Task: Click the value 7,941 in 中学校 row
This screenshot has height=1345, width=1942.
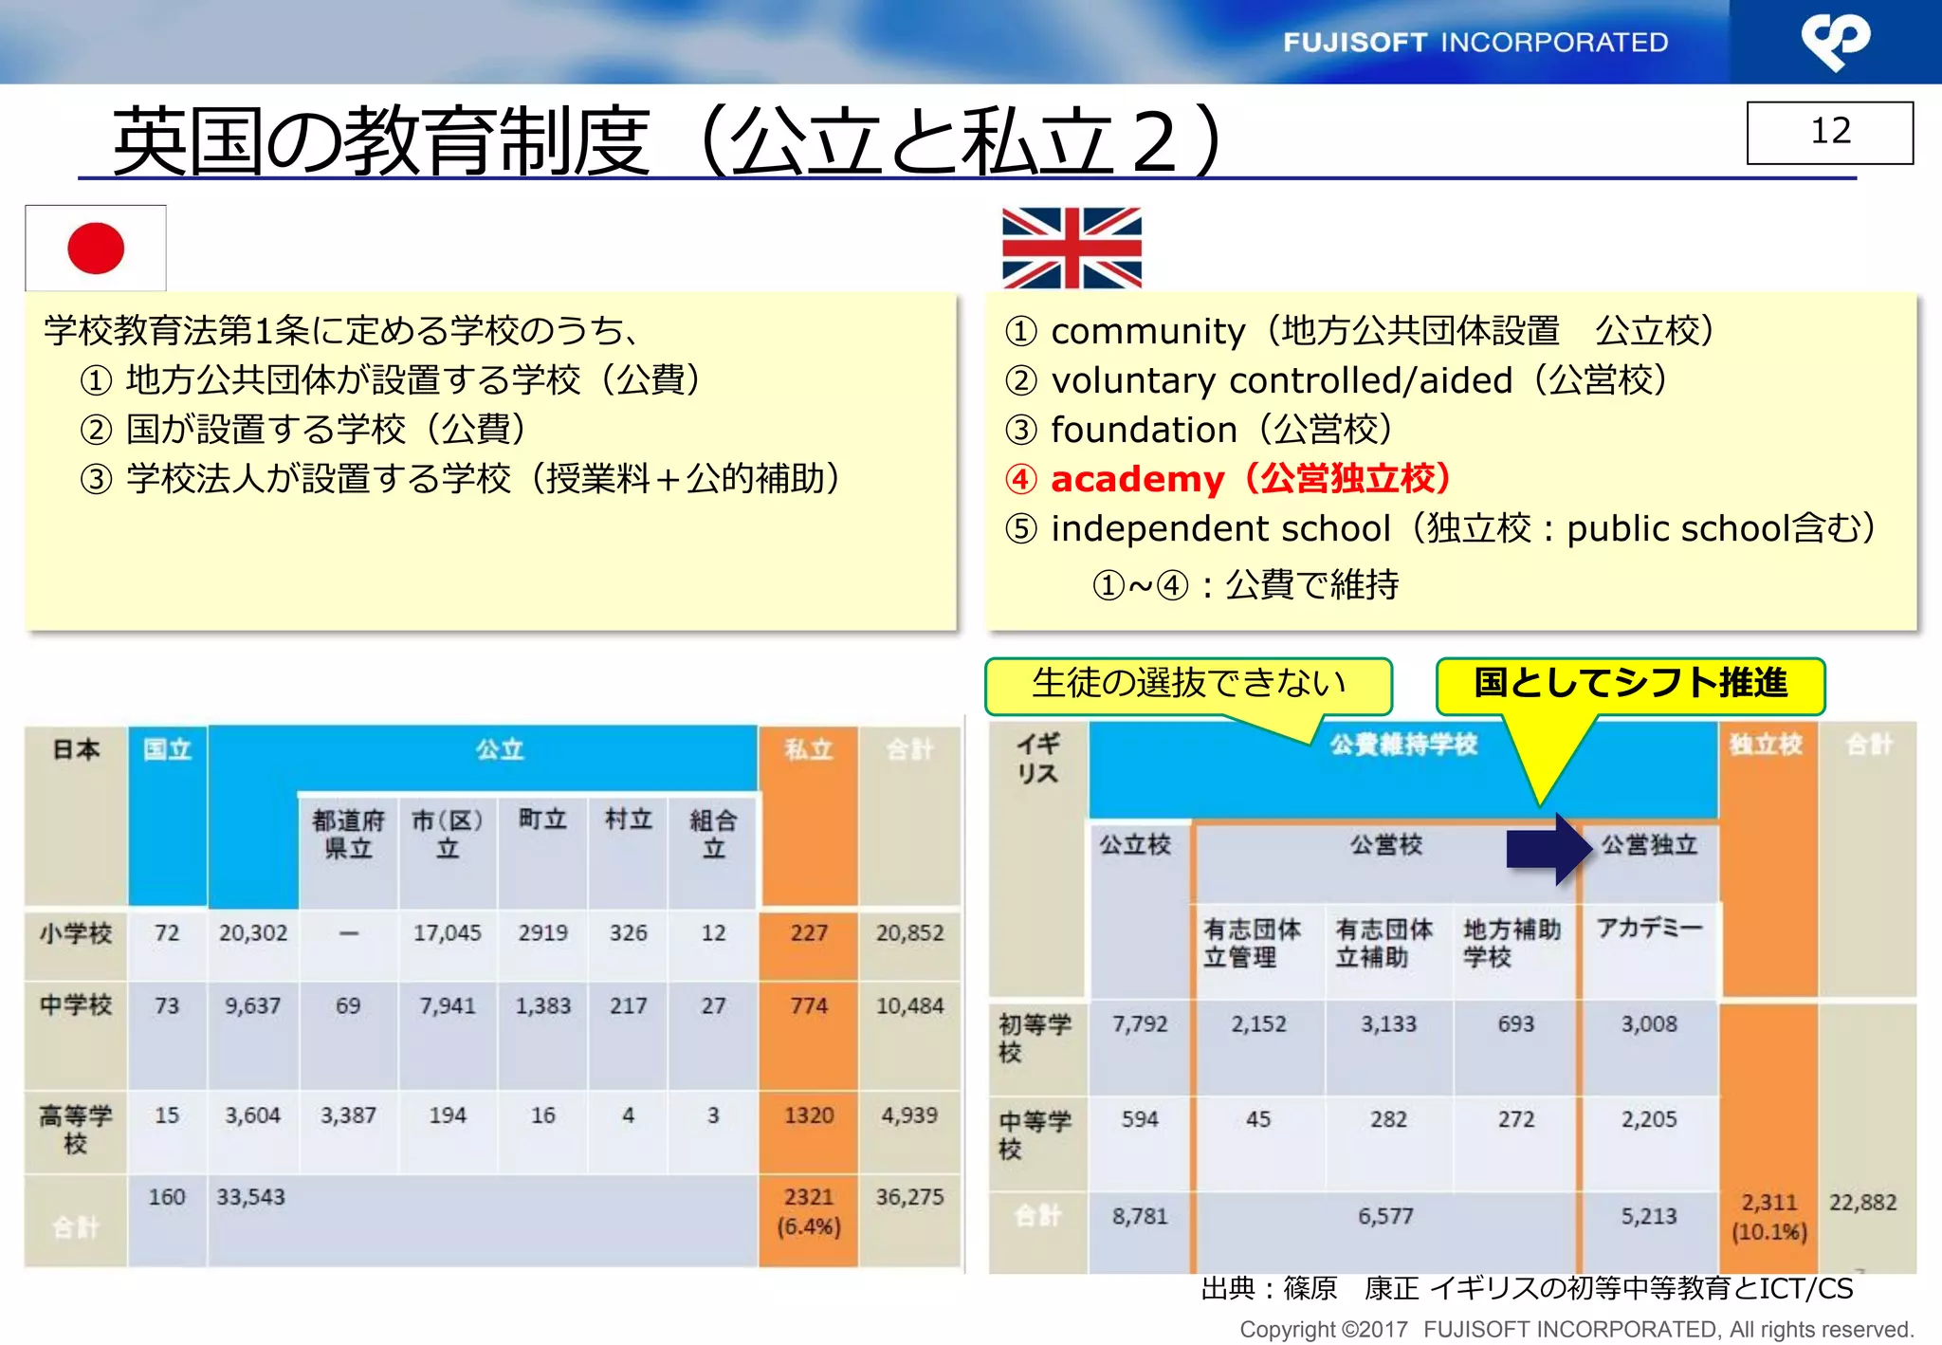Action: [448, 1005]
